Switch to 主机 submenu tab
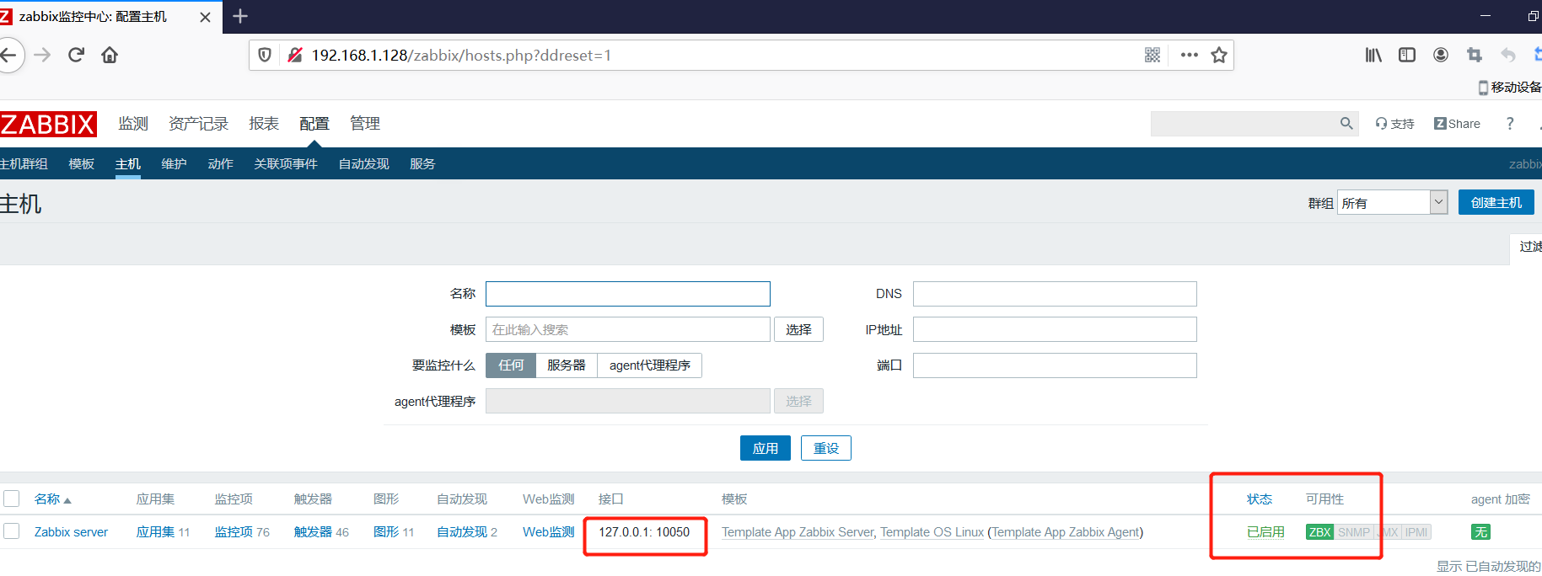The image size is (1542, 576). [128, 163]
